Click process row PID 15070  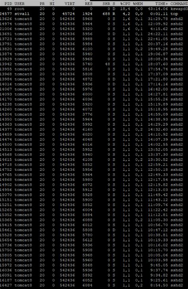click(x=94, y=195)
